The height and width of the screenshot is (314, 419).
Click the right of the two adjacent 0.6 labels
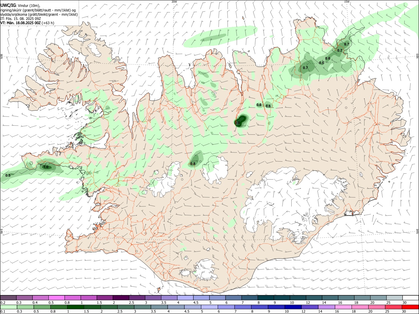pos(268,106)
